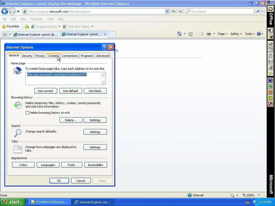275x206 pixels.
Task: Switch to first Internet Explorer tab
Action: click(x=36, y=35)
